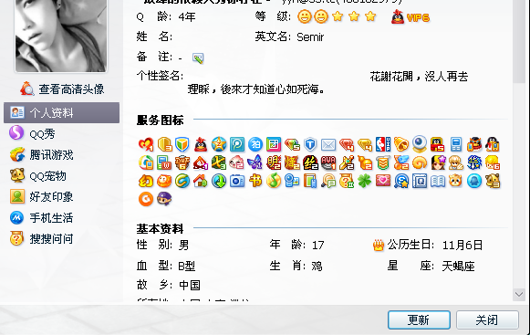
Task: Click the red VIP6 membership badge
Action: 410,17
